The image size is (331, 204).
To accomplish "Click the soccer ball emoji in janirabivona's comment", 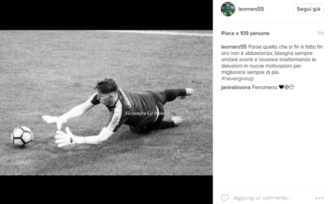I will click(286, 87).
